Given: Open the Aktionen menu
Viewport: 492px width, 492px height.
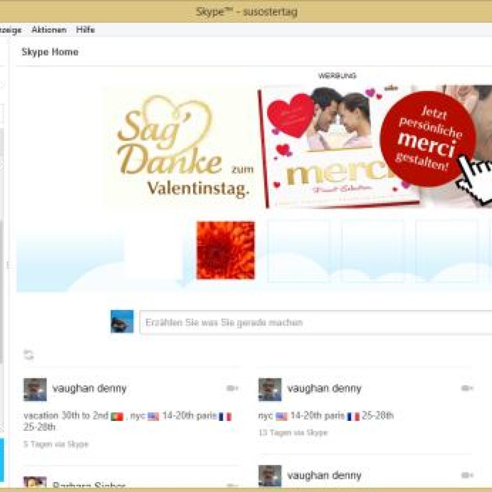Looking at the screenshot, I should tap(49, 30).
